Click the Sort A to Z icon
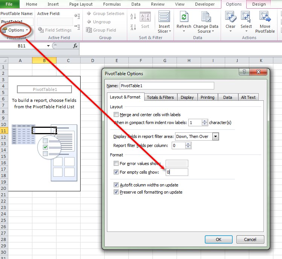This screenshot has width=282, height=259. click(133, 17)
